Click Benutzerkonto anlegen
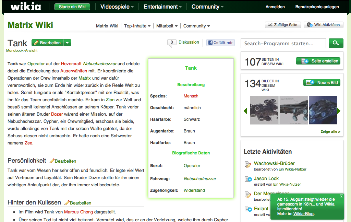 click(x=317, y=7)
